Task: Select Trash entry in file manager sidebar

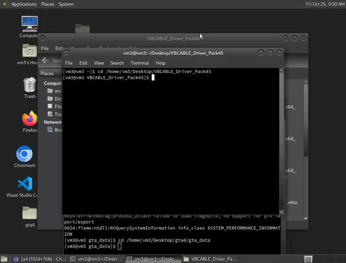Action: (x=54, y=114)
